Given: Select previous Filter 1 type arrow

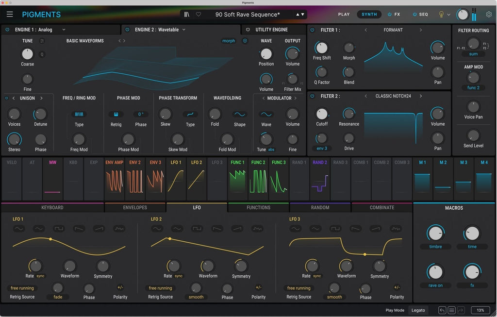Looking at the screenshot, I should [x=366, y=30].
